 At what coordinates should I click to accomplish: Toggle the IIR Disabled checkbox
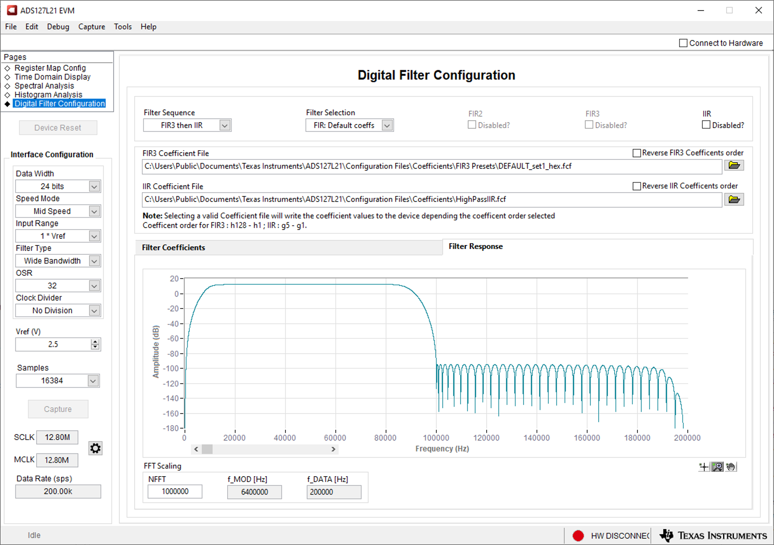point(706,125)
